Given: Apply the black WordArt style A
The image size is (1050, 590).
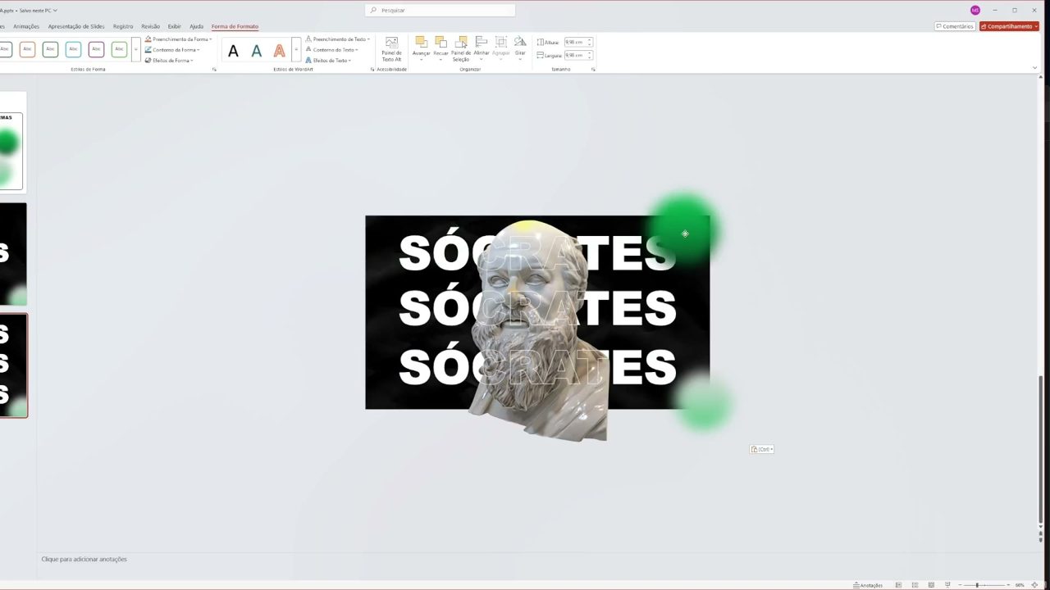Looking at the screenshot, I should click(233, 52).
